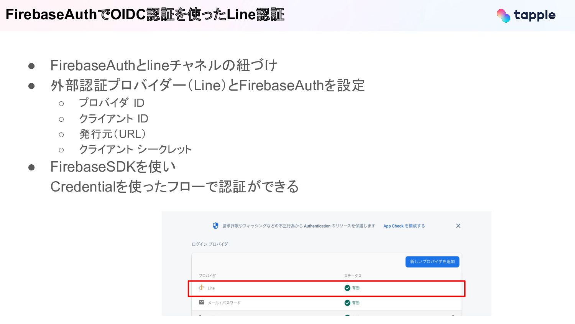
Task: Click the blue shield App Check icon
Action: coord(215,226)
